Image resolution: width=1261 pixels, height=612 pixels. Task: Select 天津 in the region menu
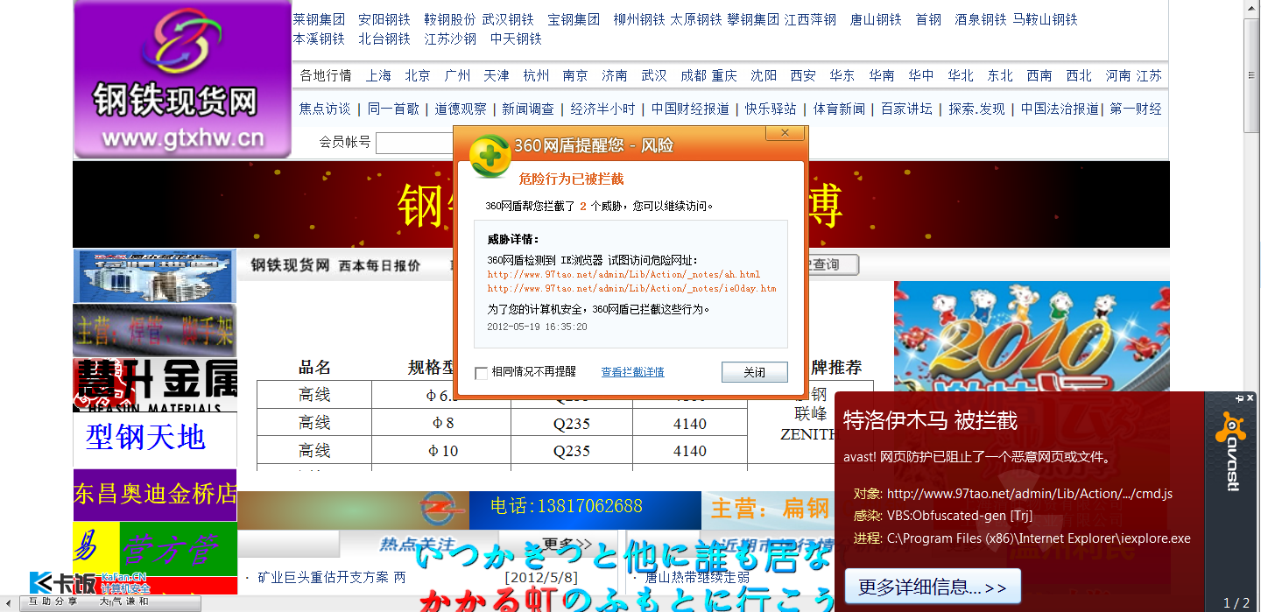[x=497, y=75]
